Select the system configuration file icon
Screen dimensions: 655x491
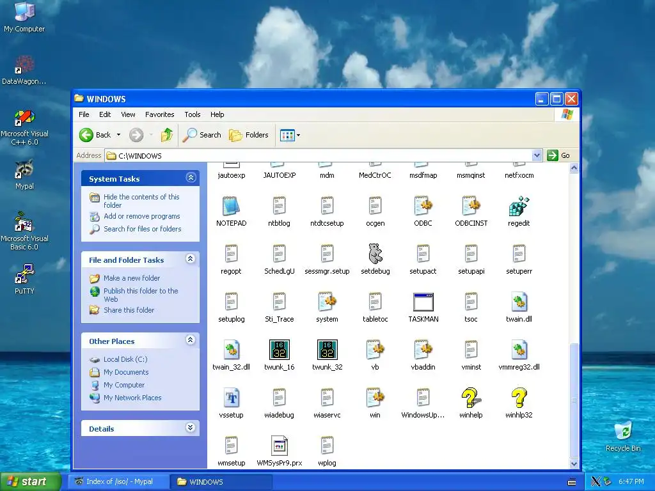pos(327,302)
